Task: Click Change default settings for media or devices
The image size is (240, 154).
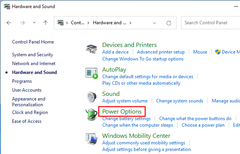Action: click(148, 77)
